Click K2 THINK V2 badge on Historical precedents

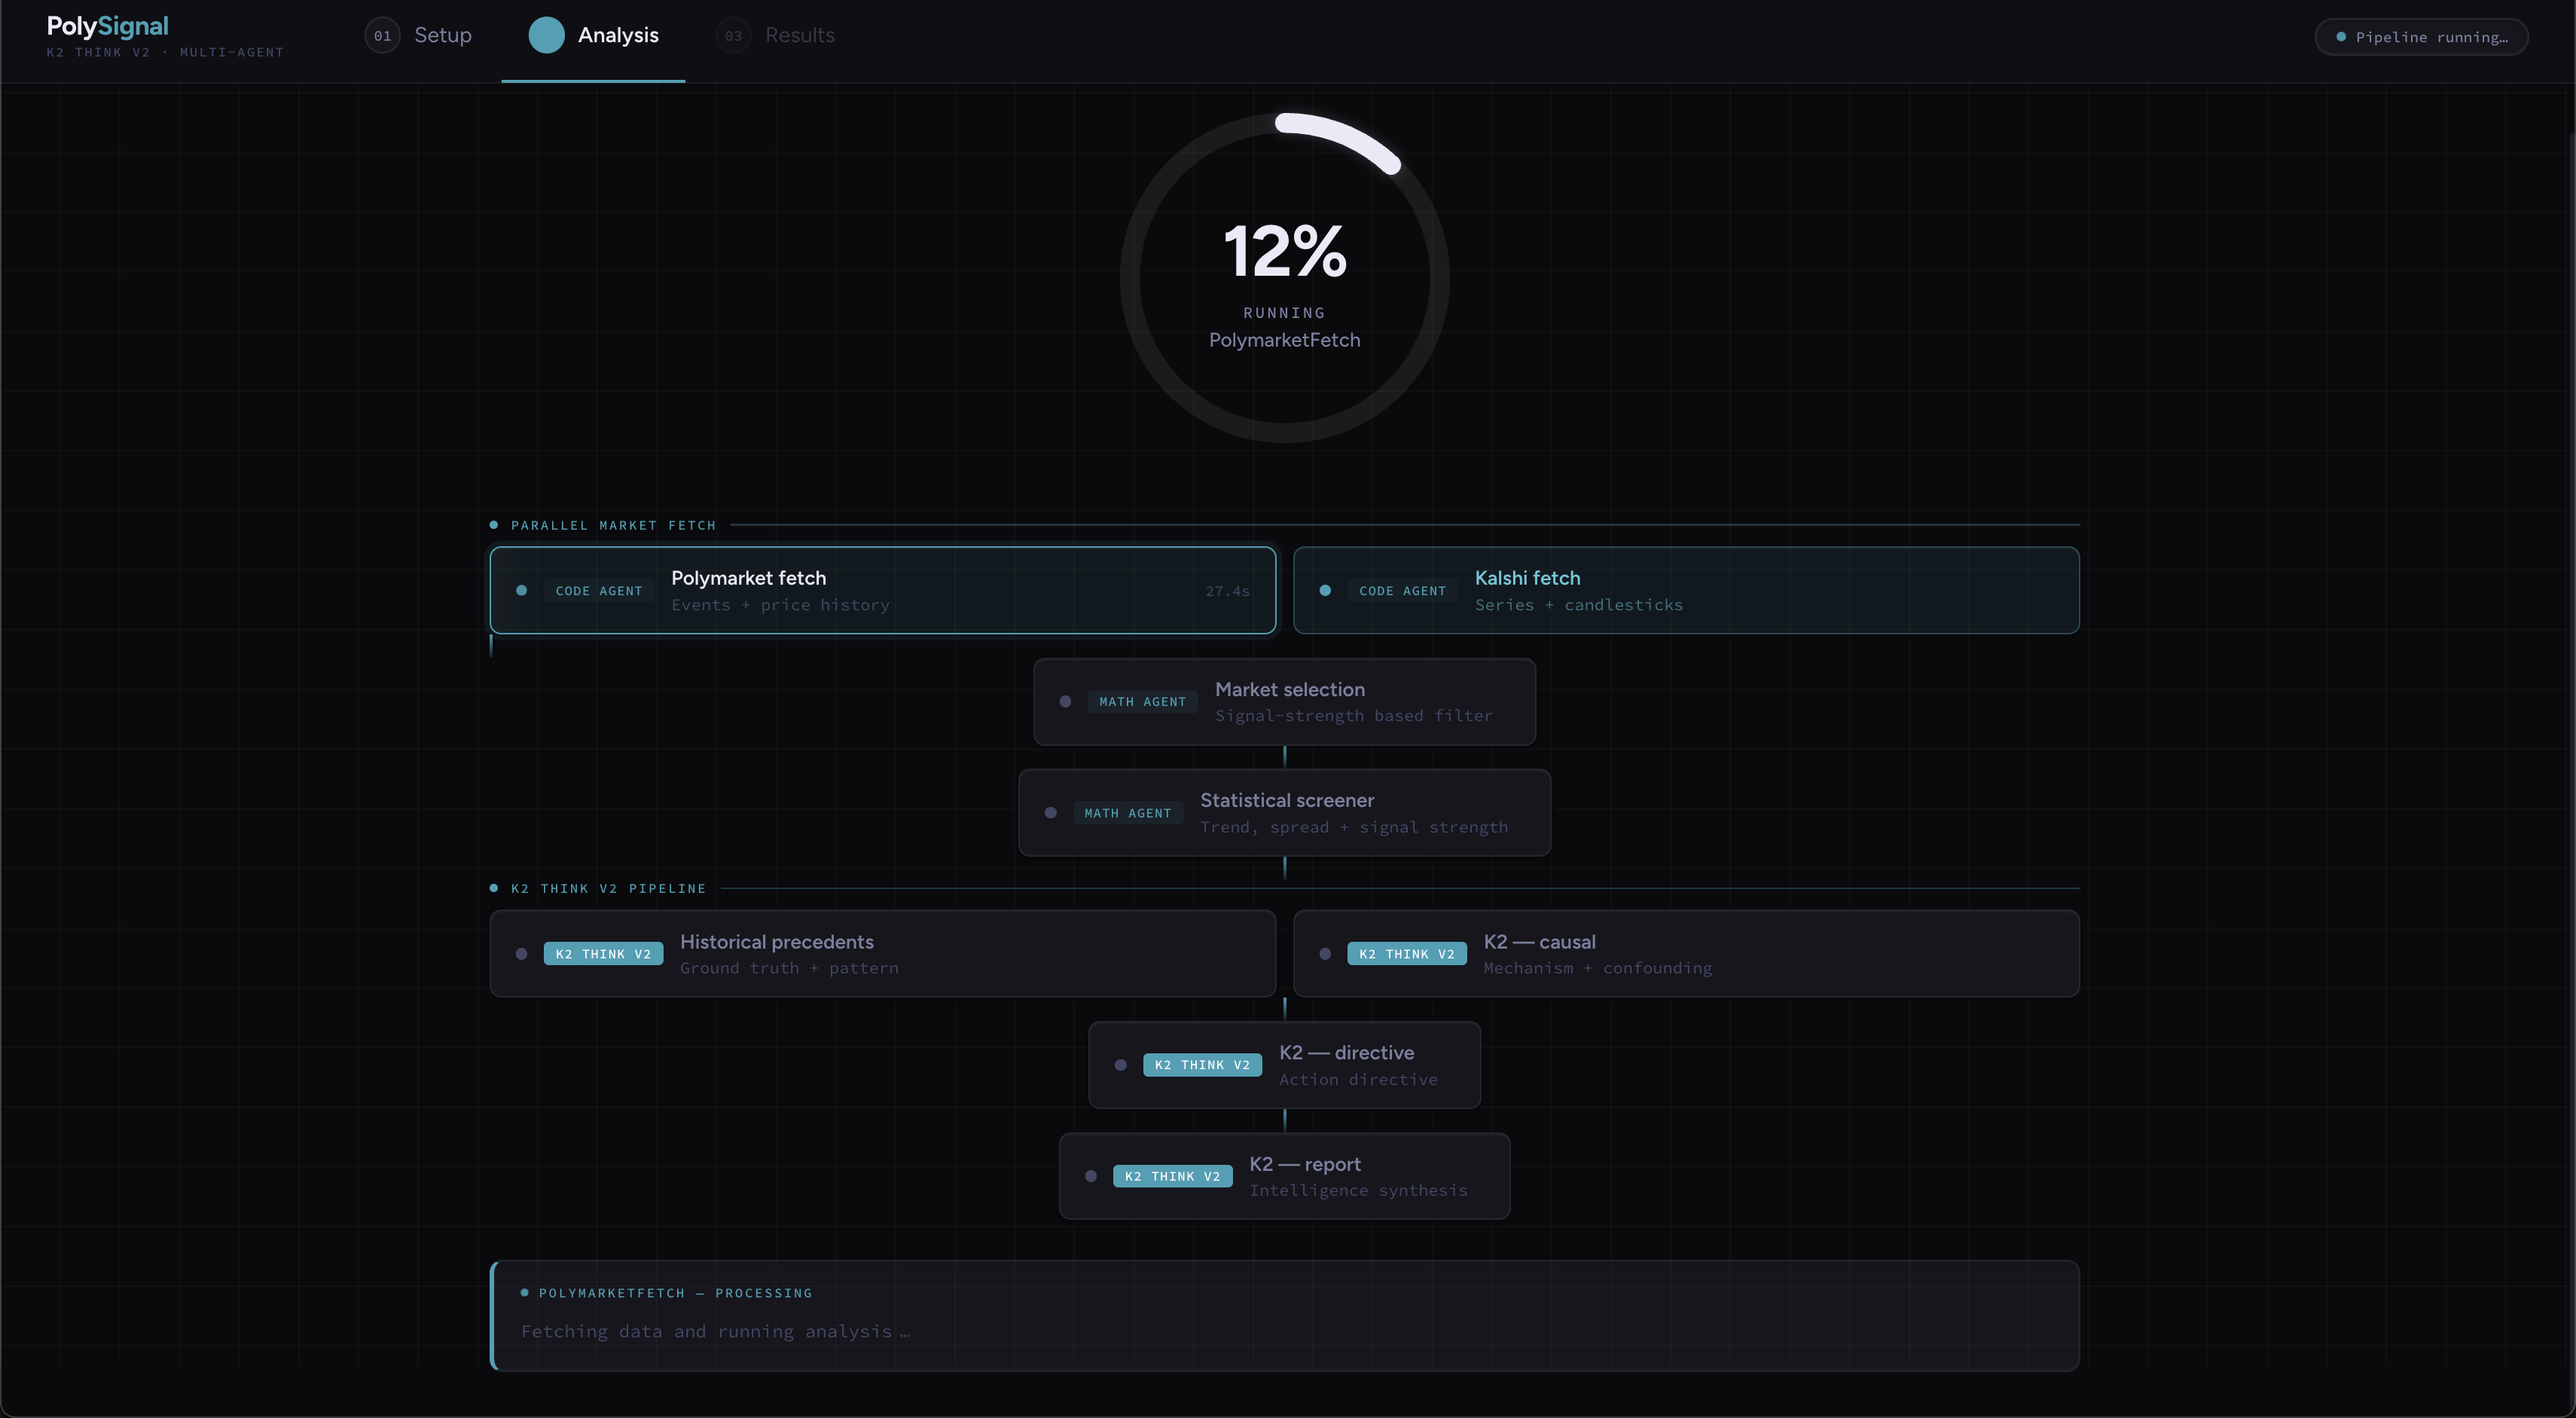[603, 954]
